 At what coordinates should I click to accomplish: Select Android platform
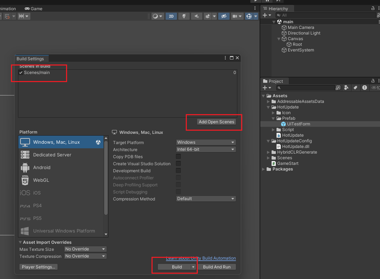[61, 168]
